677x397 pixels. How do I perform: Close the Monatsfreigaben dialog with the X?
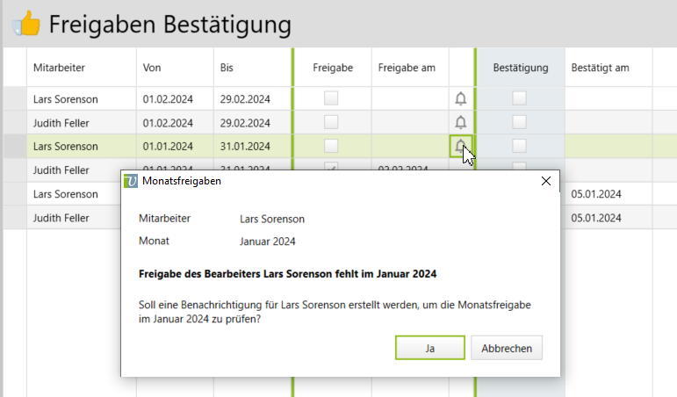[x=545, y=181]
